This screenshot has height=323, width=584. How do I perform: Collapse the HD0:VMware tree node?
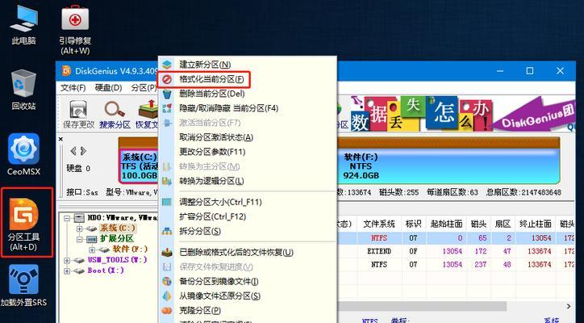pyautogui.click(x=67, y=218)
